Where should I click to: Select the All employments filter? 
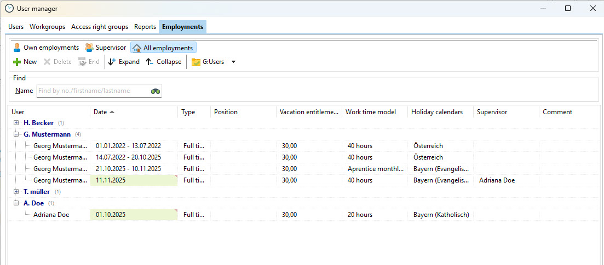[163, 48]
